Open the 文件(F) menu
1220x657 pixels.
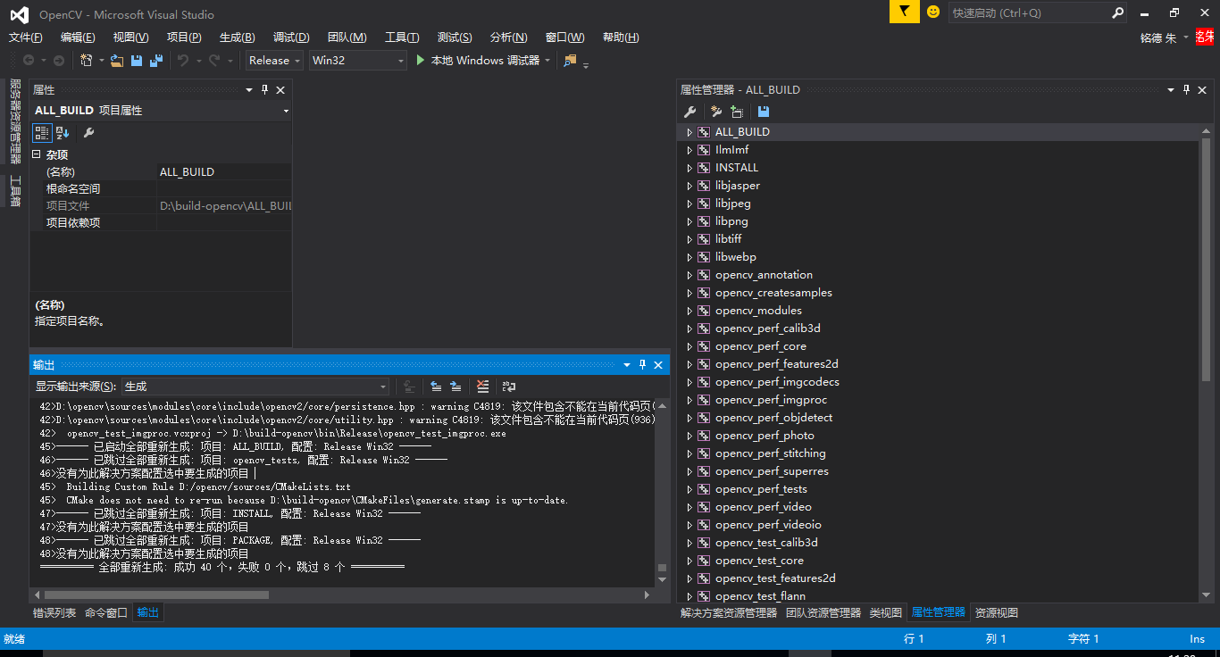[x=26, y=37]
